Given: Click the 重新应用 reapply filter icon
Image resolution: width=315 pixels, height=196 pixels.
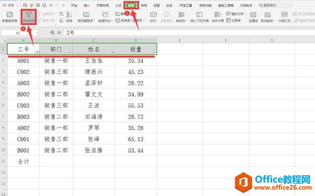Looking at the screenshot, I should click(39, 20).
